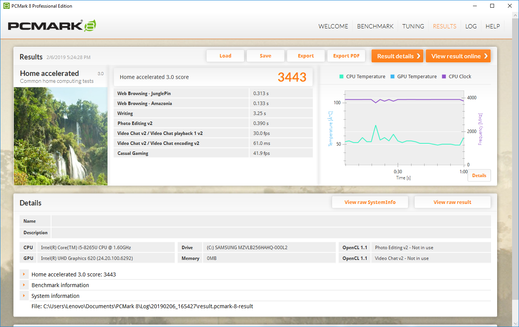
Task: Click the waterfall benchmark thumbnail
Action: click(x=61, y=136)
